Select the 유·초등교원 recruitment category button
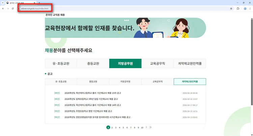The image size is (253, 136). tap(61, 63)
